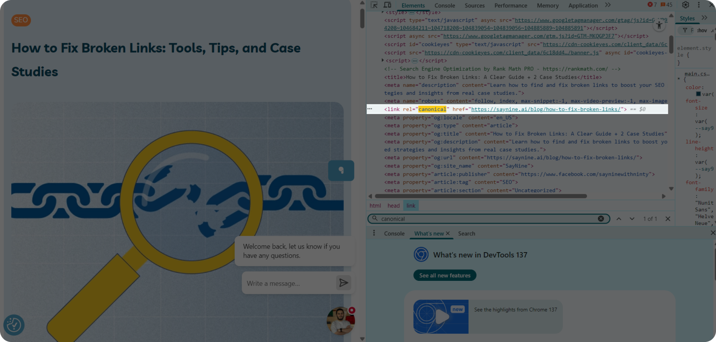Click the Elements panel scroll-up arrow

(671, 16)
